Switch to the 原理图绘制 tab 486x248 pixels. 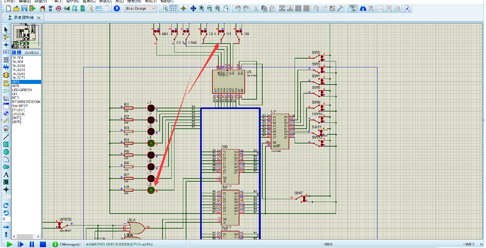click(24, 18)
